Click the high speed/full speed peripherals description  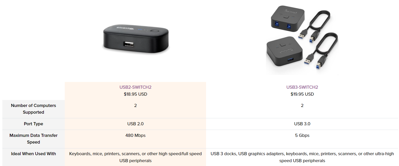click(x=135, y=157)
